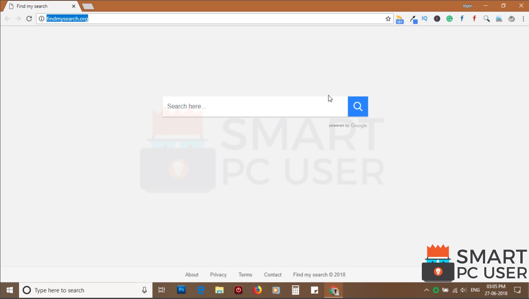Go forward with the forward arrow
The image size is (529, 299).
click(18, 19)
